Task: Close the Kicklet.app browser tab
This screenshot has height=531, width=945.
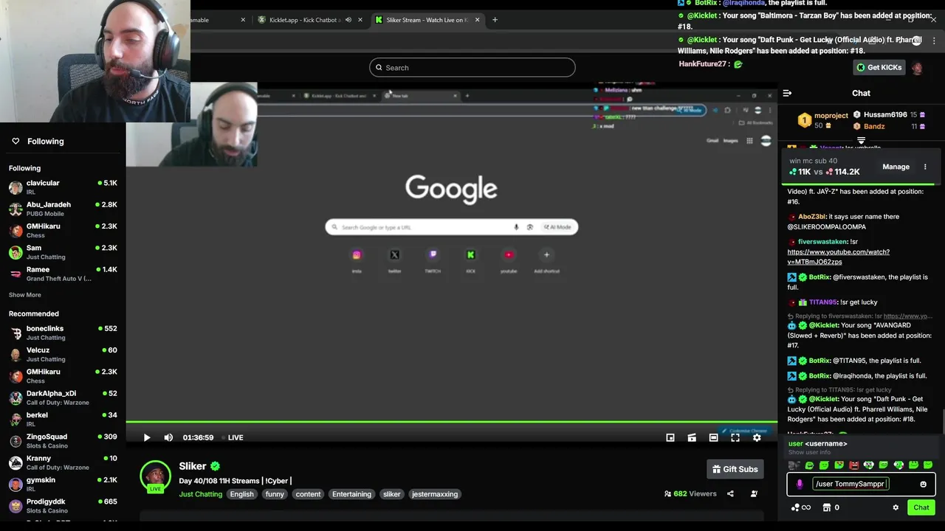Action: click(x=360, y=20)
